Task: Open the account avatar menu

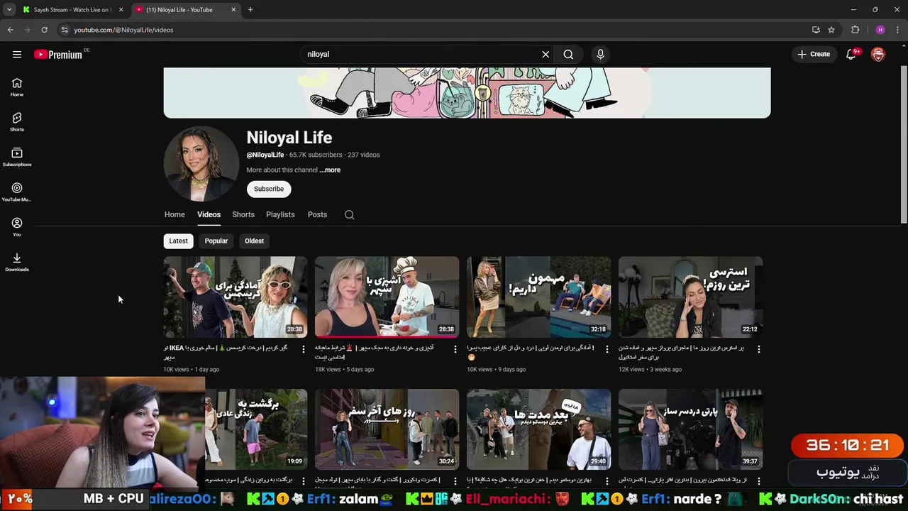Action: point(878,54)
